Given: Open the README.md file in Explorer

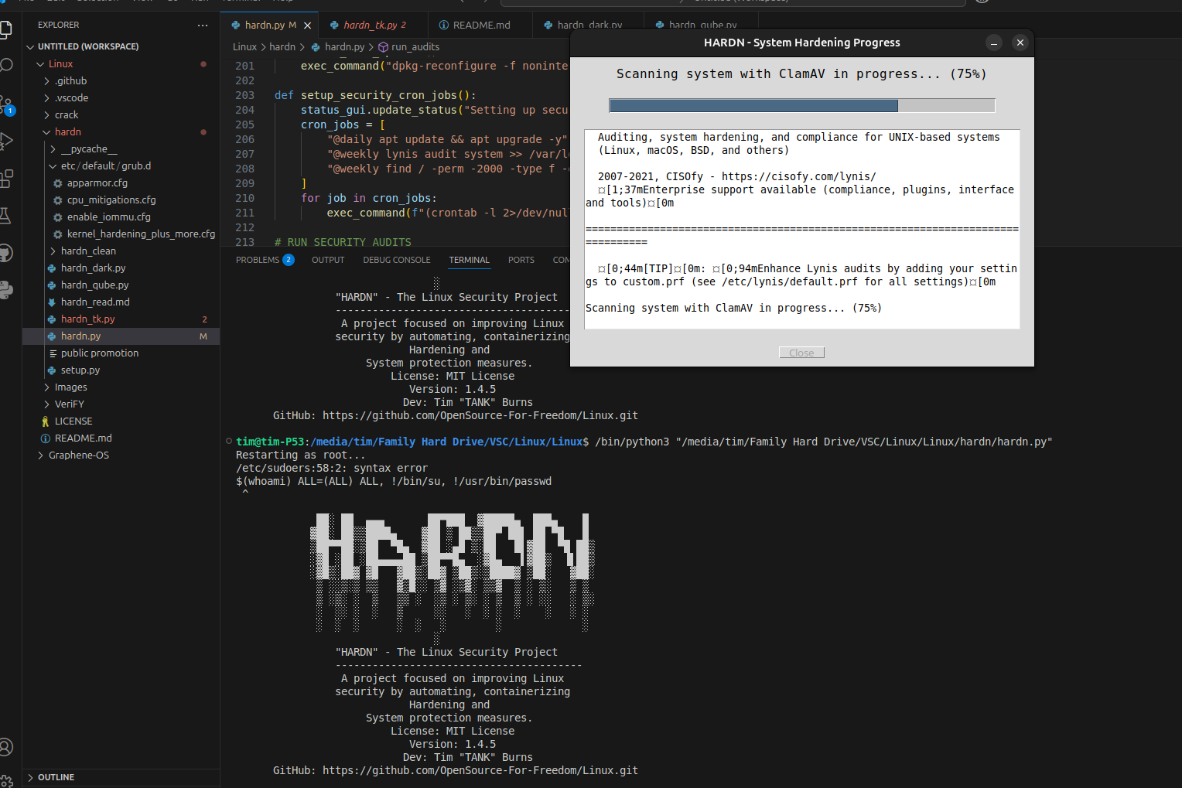Looking at the screenshot, I should click(82, 438).
